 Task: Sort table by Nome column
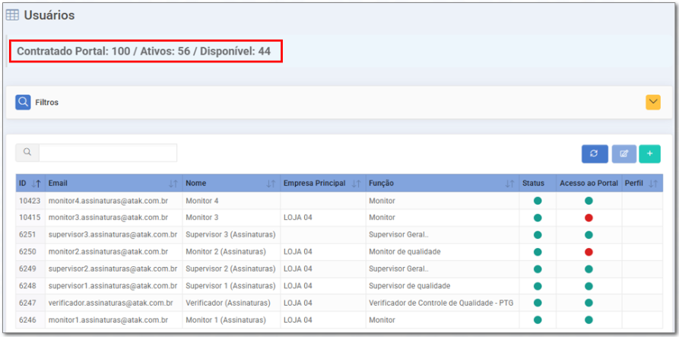click(x=271, y=183)
